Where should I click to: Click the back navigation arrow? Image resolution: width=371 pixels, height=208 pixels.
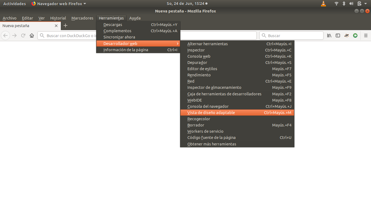6,35
